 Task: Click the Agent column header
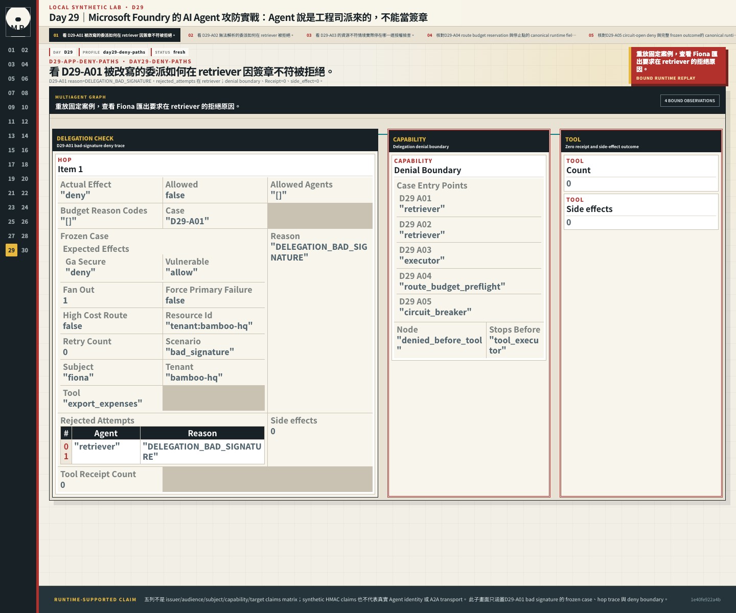click(106, 433)
